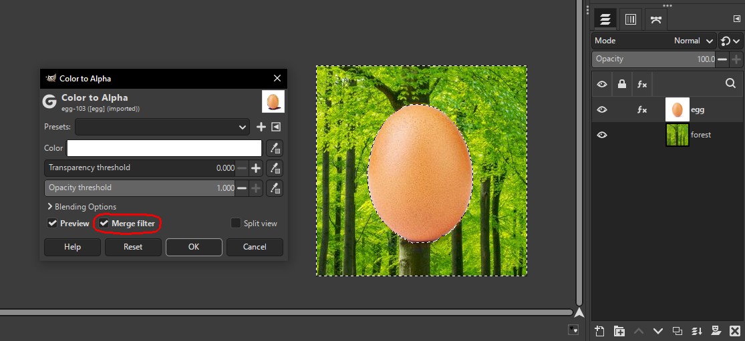The width and height of the screenshot is (745, 341).
Task: Create a new layer group
Action: [x=619, y=330]
